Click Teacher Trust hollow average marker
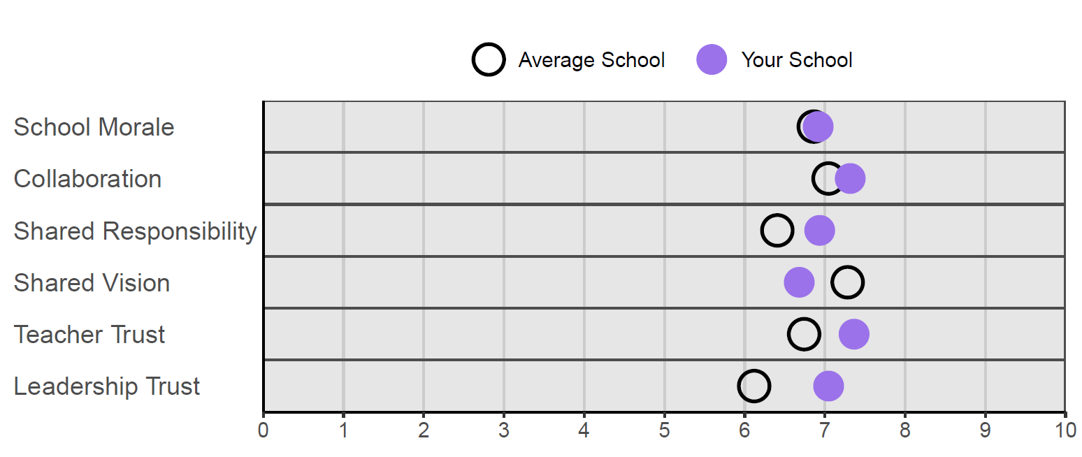Viewport: 1082px width, 457px height. click(x=804, y=334)
